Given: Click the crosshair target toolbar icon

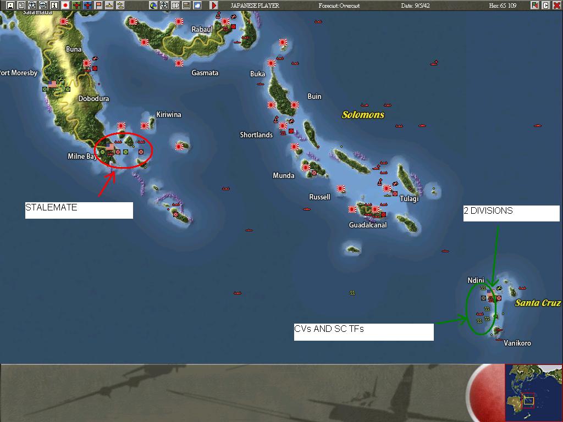Looking at the screenshot, I should tap(164, 5).
